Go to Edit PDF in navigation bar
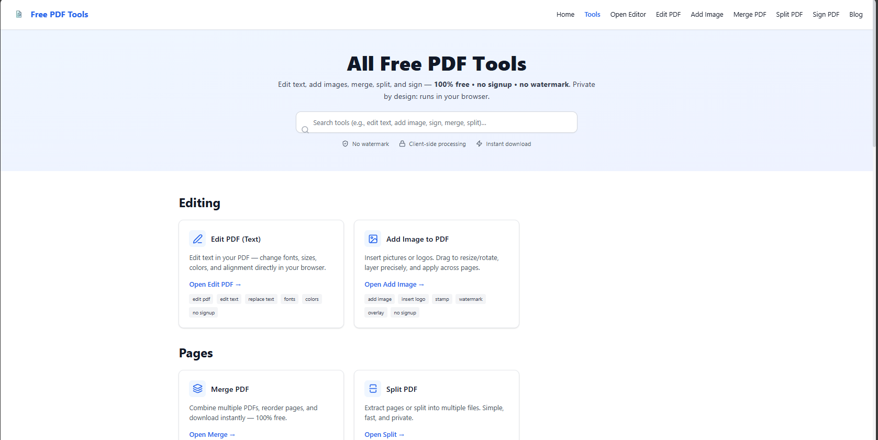878x440 pixels. tap(668, 15)
